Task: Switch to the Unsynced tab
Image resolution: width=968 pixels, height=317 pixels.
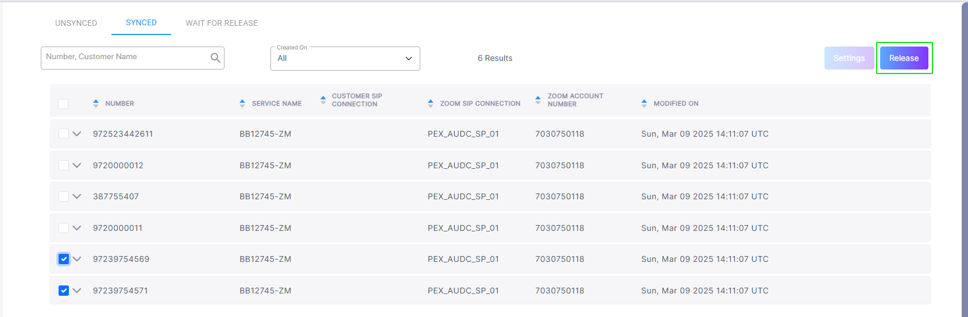Action: click(76, 23)
